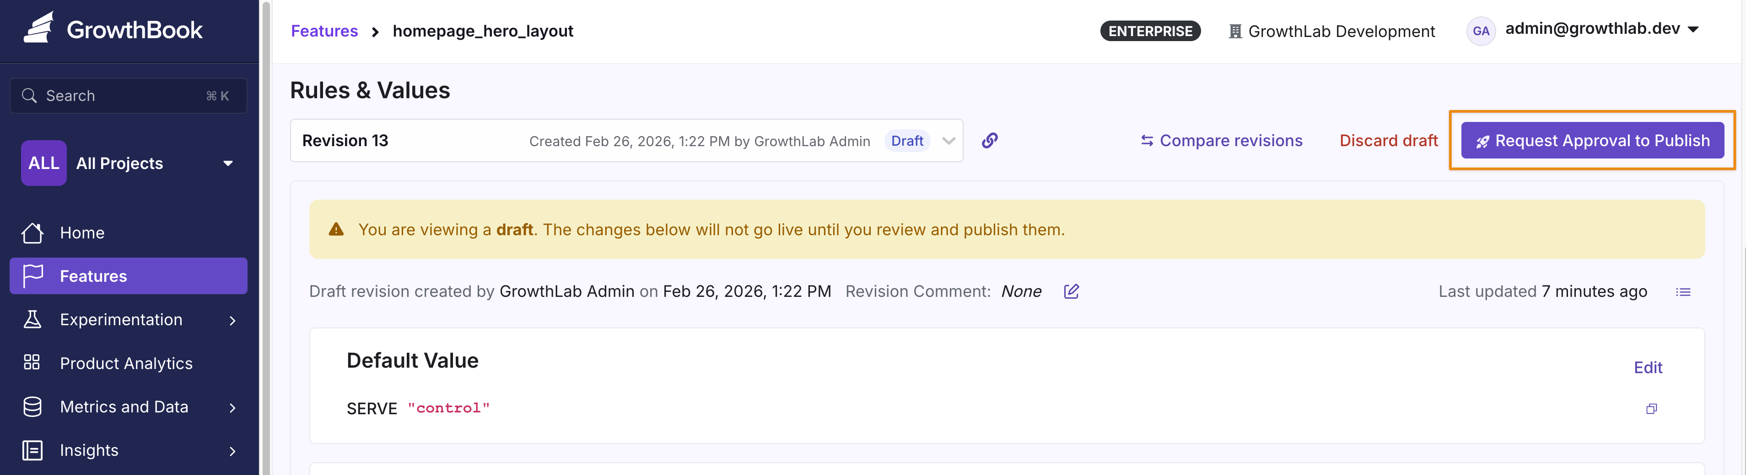Click Revision Comment None text
The height and width of the screenshot is (475, 1746).
point(943,291)
